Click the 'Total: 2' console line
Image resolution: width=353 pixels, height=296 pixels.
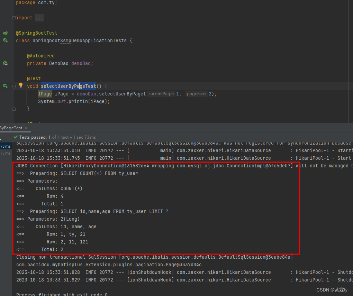tap(39, 249)
